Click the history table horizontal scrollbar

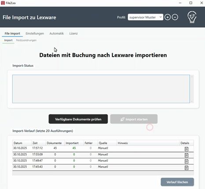click(x=103, y=173)
